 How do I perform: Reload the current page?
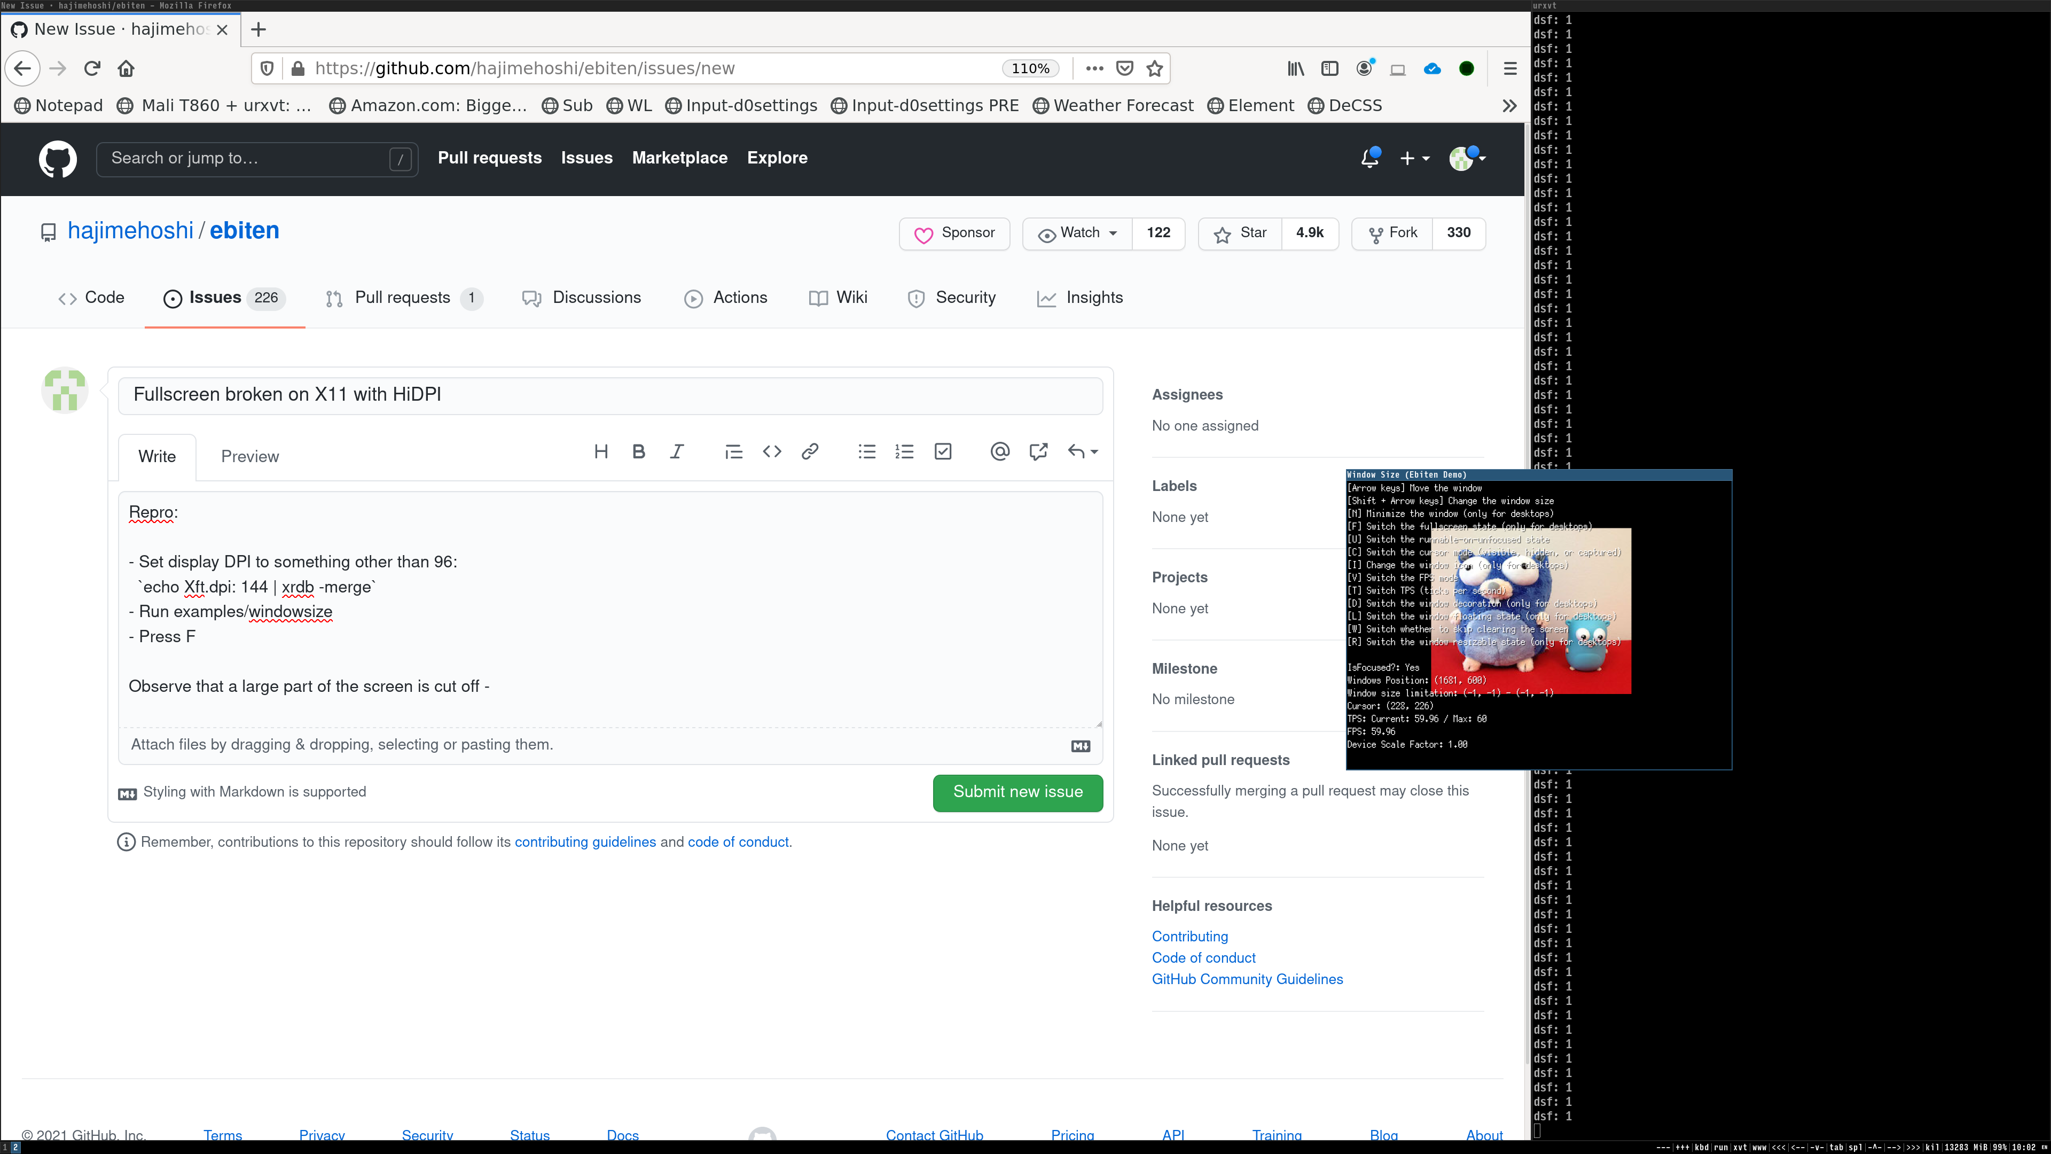point(92,68)
